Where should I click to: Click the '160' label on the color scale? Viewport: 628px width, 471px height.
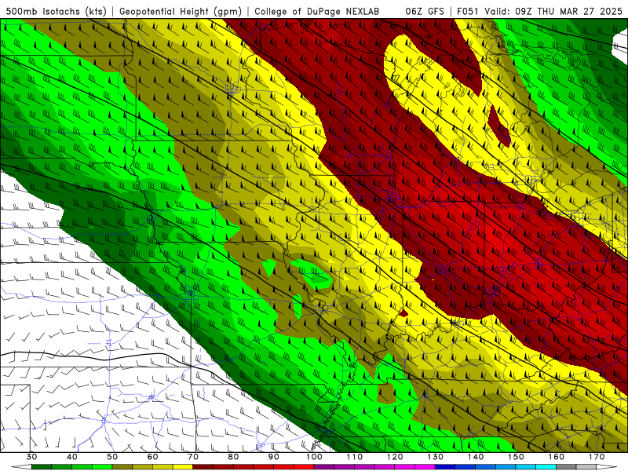tap(557, 457)
